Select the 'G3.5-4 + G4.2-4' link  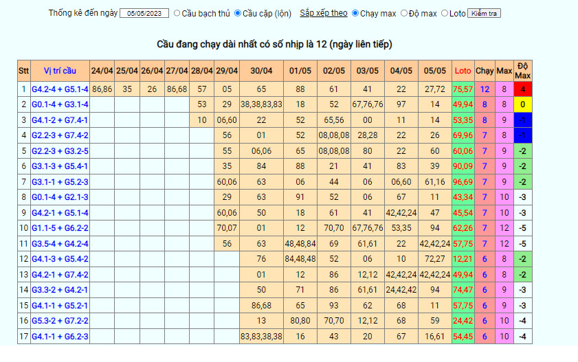[x=60, y=243]
